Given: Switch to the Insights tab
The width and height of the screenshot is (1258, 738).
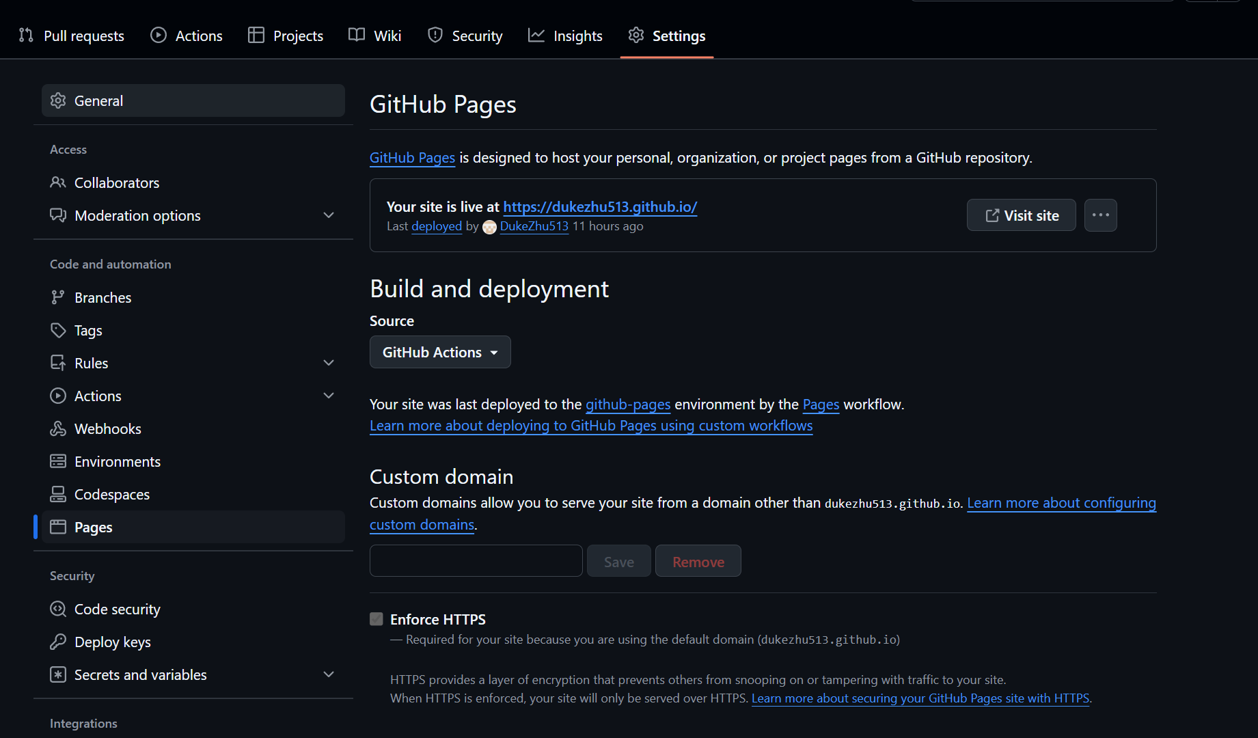Looking at the screenshot, I should (x=565, y=36).
